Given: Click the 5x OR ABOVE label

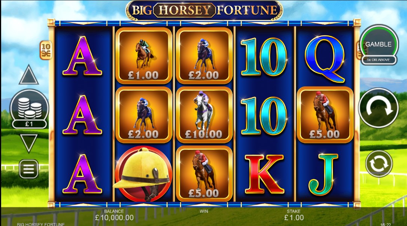Looking at the screenshot, I should coord(379,60).
